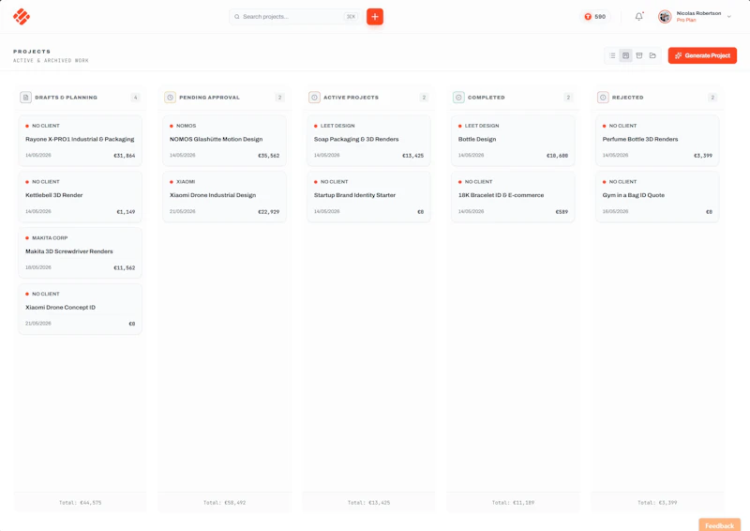Click the €589 amount
750x531 pixels.
[562, 212]
